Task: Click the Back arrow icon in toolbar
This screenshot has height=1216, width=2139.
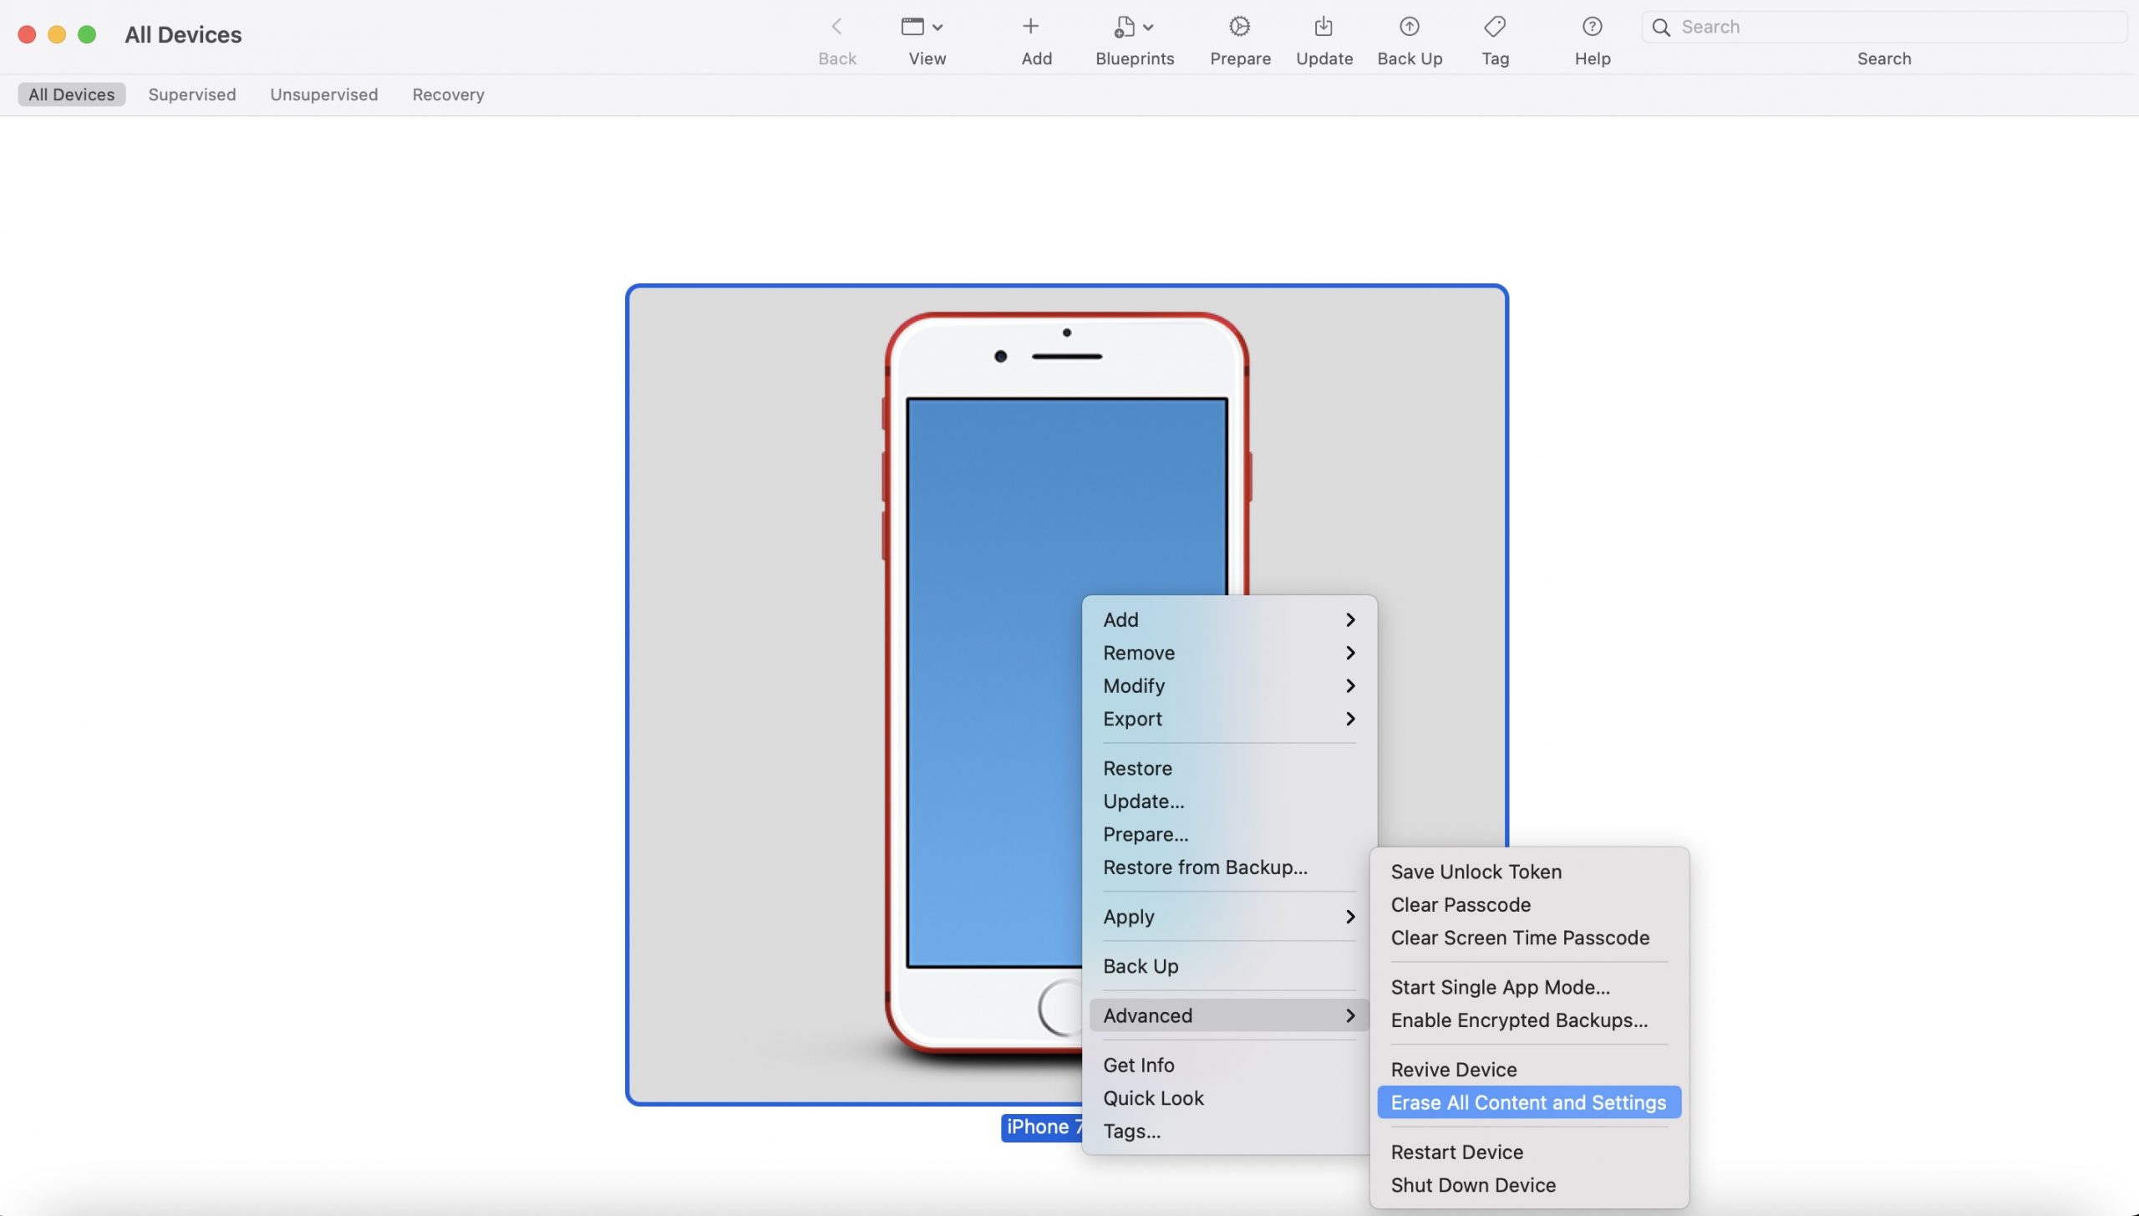Action: click(836, 27)
